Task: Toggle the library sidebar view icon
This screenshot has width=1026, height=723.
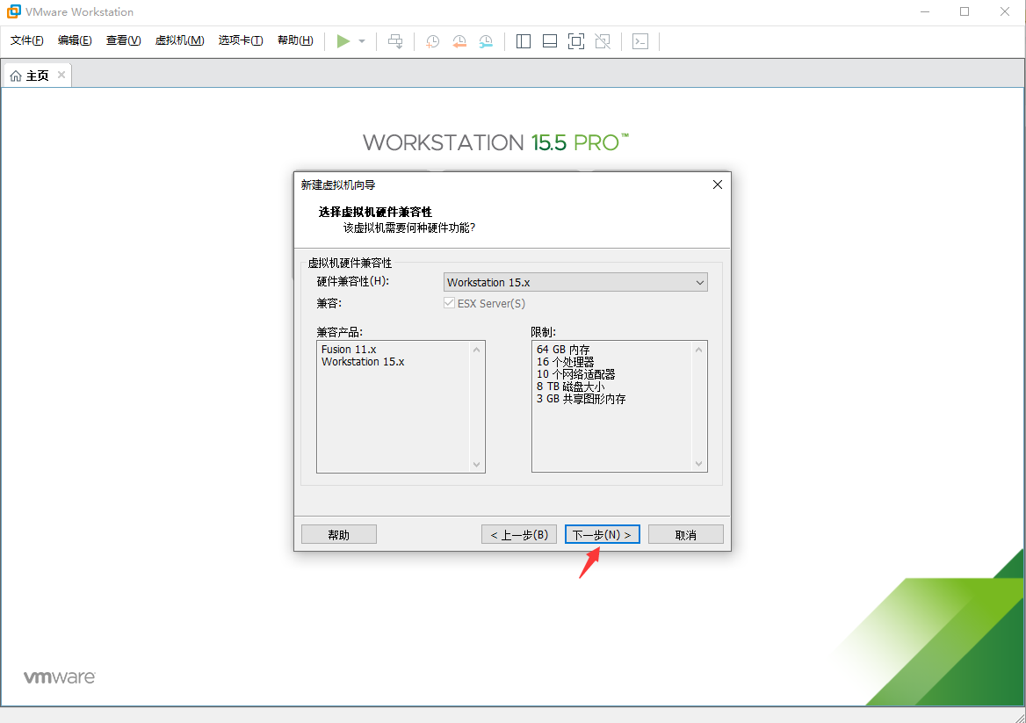Action: [x=523, y=41]
